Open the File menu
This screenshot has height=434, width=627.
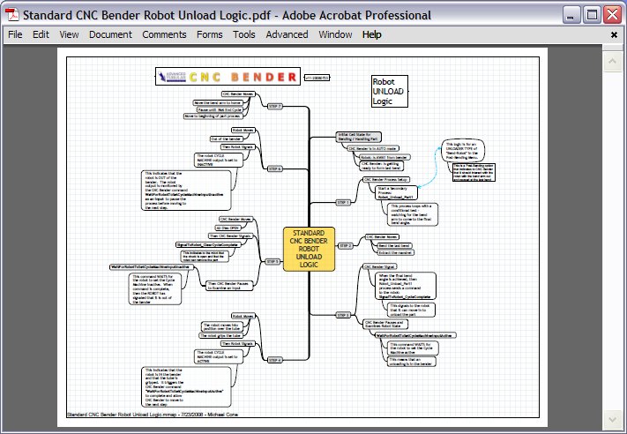15,34
